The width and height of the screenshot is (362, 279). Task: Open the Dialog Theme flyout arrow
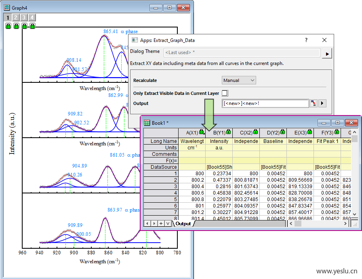click(327, 54)
